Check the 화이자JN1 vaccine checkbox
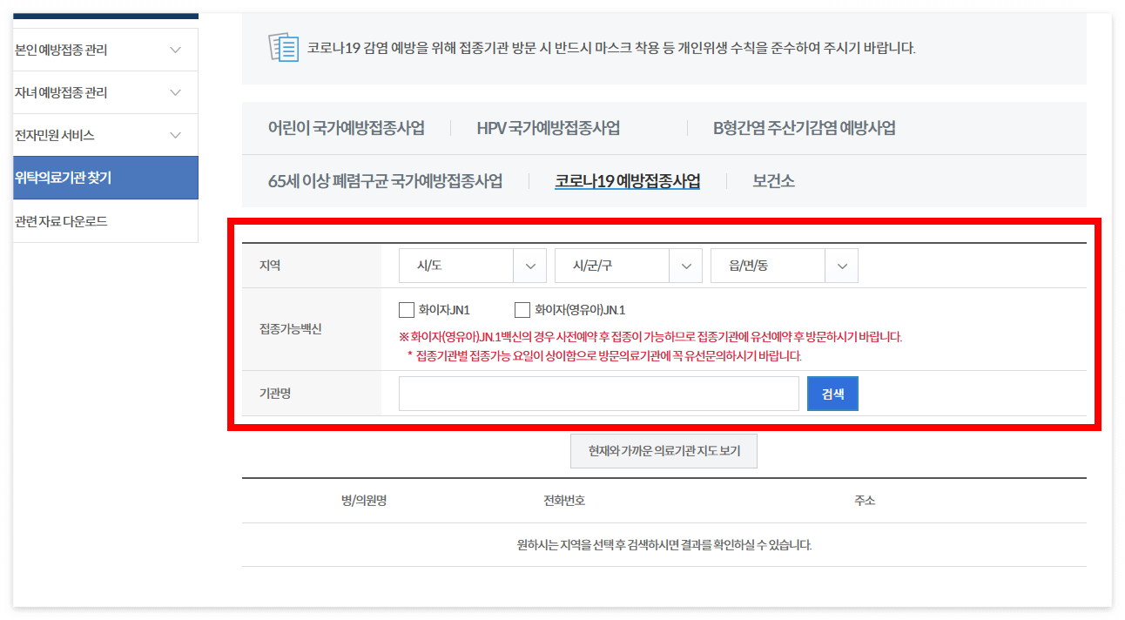Screen dimensions: 1125x620 tap(406, 309)
